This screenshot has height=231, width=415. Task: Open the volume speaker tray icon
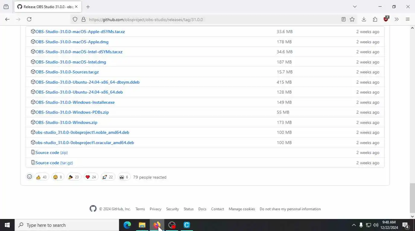(375, 225)
